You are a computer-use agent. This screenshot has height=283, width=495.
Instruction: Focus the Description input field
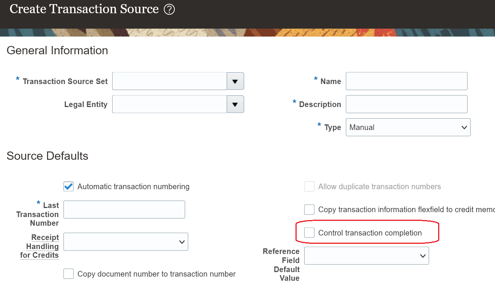(407, 104)
